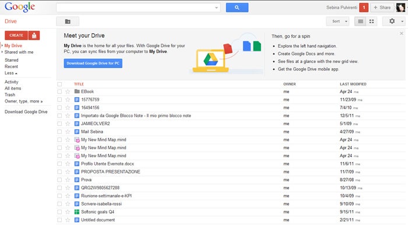Open Starred in sidebar
408x230 pixels.
click(12, 60)
